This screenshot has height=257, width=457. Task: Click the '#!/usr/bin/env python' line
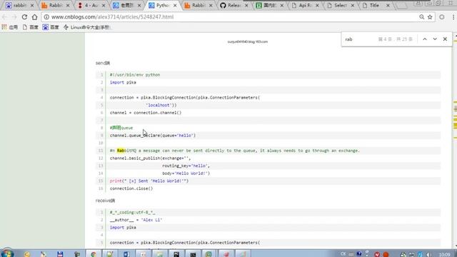coord(135,75)
